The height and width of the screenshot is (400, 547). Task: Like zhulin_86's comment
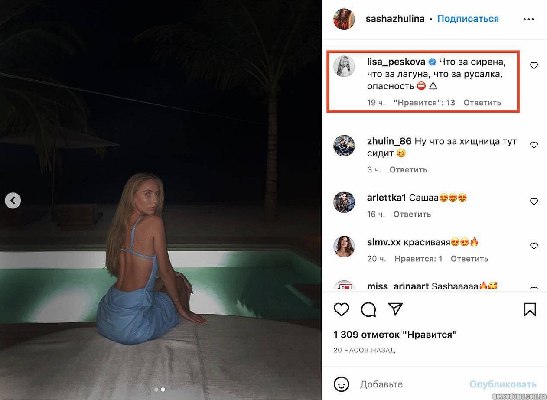pos(534,145)
